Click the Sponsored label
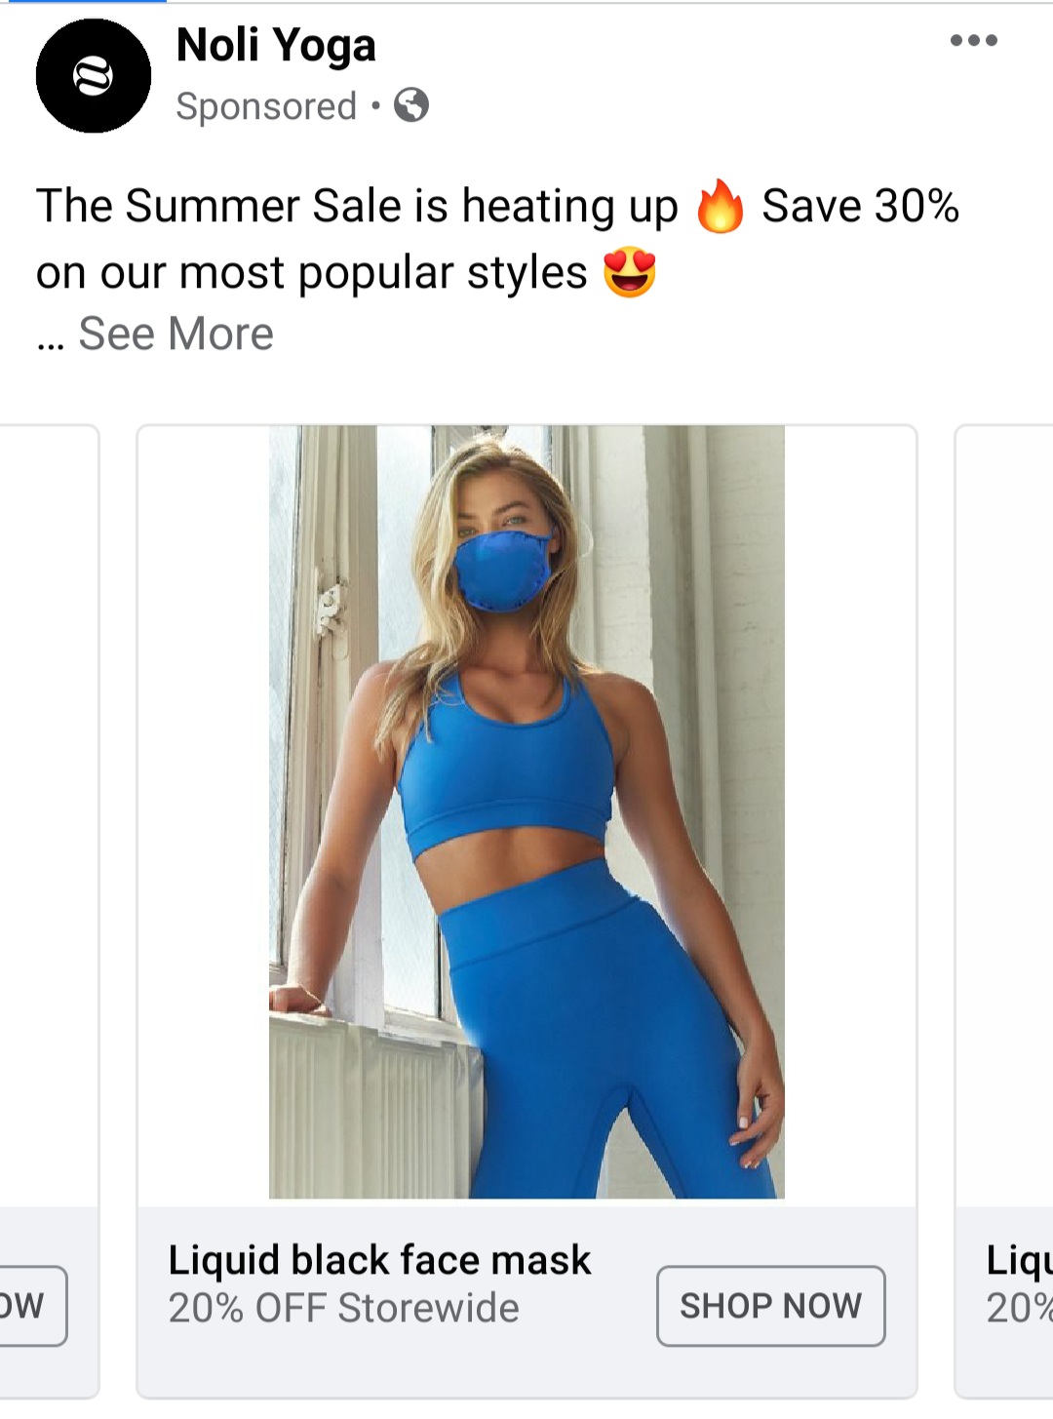The image size is (1053, 1419). click(x=266, y=105)
